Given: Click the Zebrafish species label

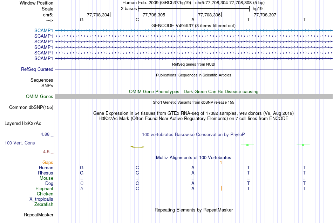Looking at the screenshot, I should [x=44, y=205].
